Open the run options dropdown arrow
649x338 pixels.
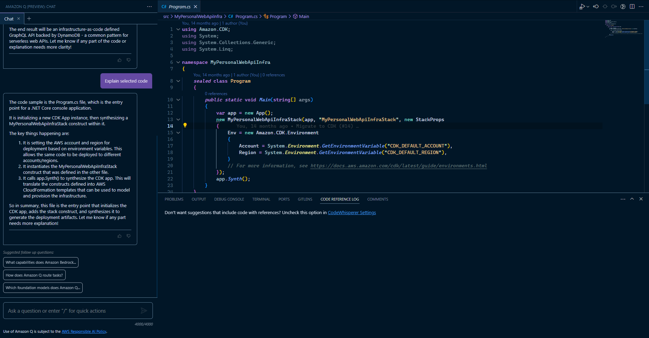click(x=588, y=7)
